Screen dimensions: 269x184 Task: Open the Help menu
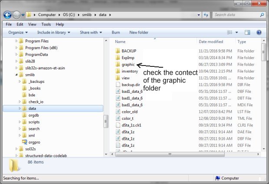click(x=60, y=24)
